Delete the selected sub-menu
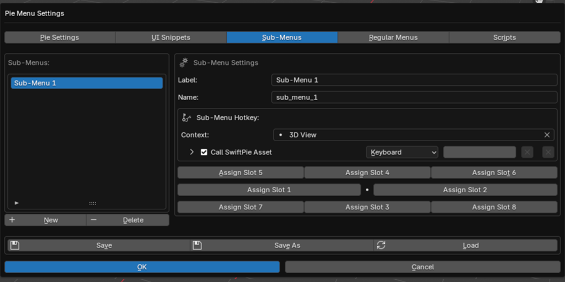This screenshot has width=565, height=282. coord(128,220)
